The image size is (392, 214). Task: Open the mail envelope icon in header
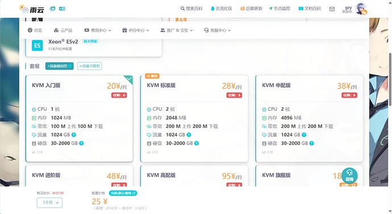(332, 9)
